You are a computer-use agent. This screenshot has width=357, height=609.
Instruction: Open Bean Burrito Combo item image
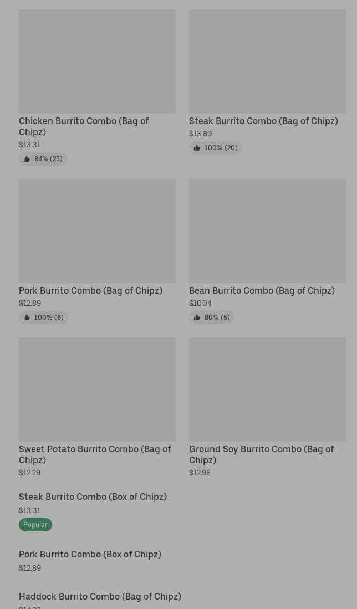coord(267,231)
